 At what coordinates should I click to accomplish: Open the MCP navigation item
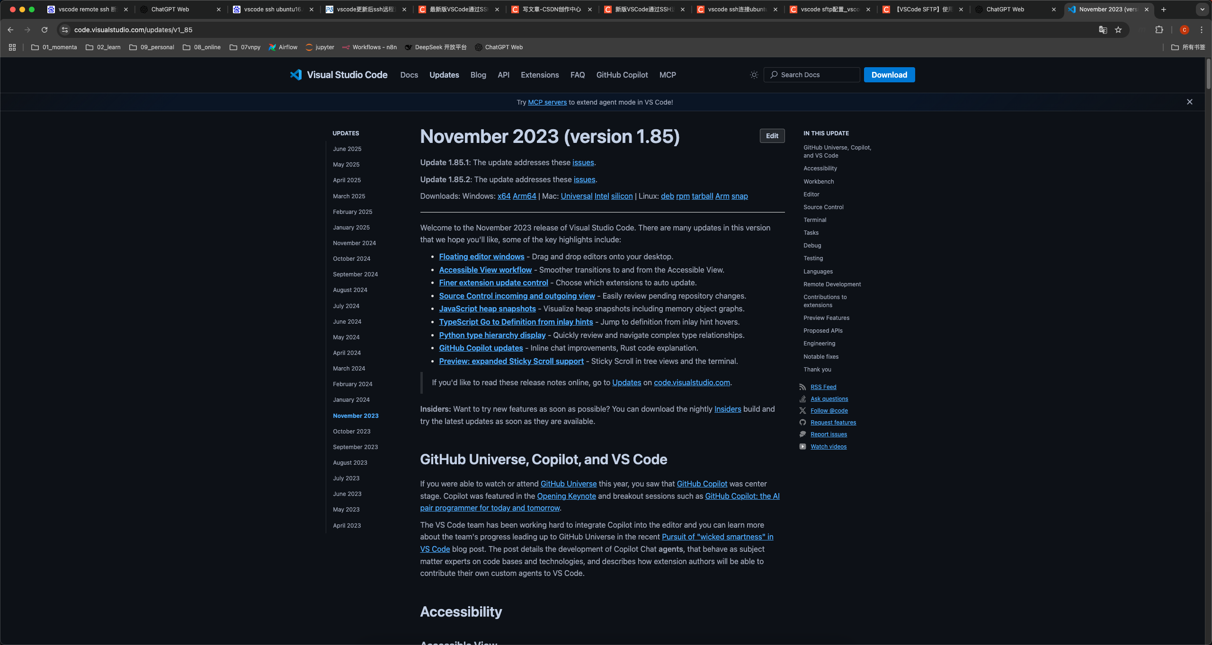[x=668, y=75]
